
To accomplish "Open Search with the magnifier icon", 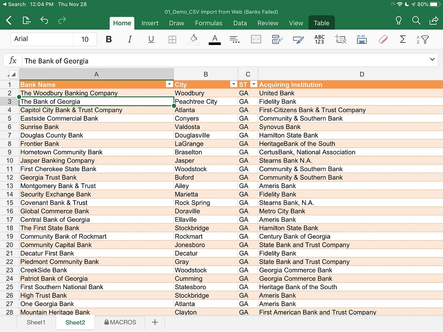I will tap(416, 21).
